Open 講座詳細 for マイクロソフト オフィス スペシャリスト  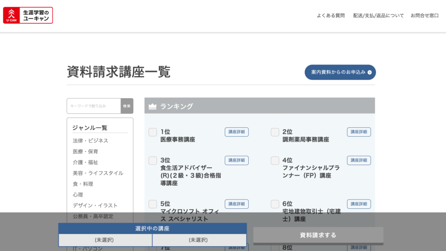(237, 204)
